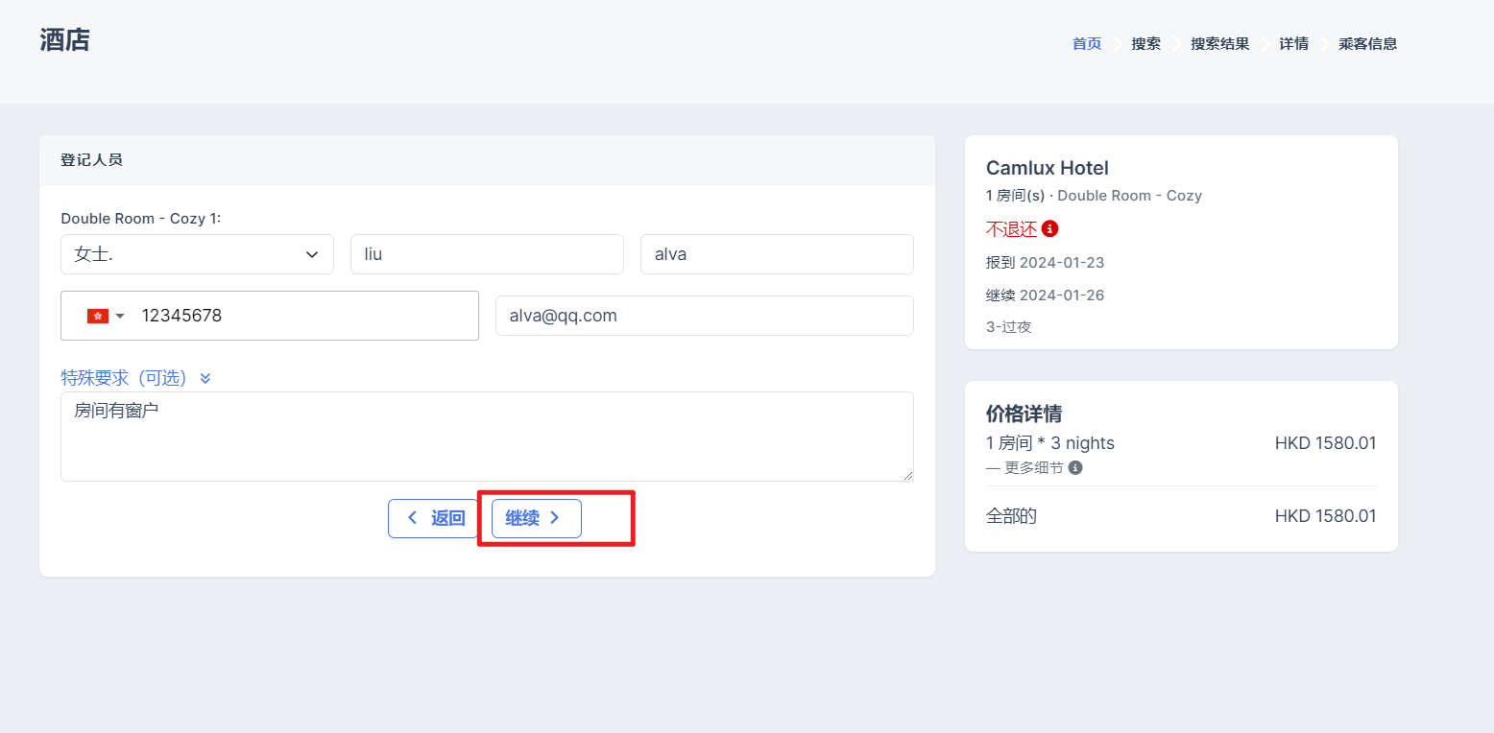Image resolution: width=1494 pixels, height=733 pixels.
Task: Click the email field alva@qq.com
Action: click(704, 316)
